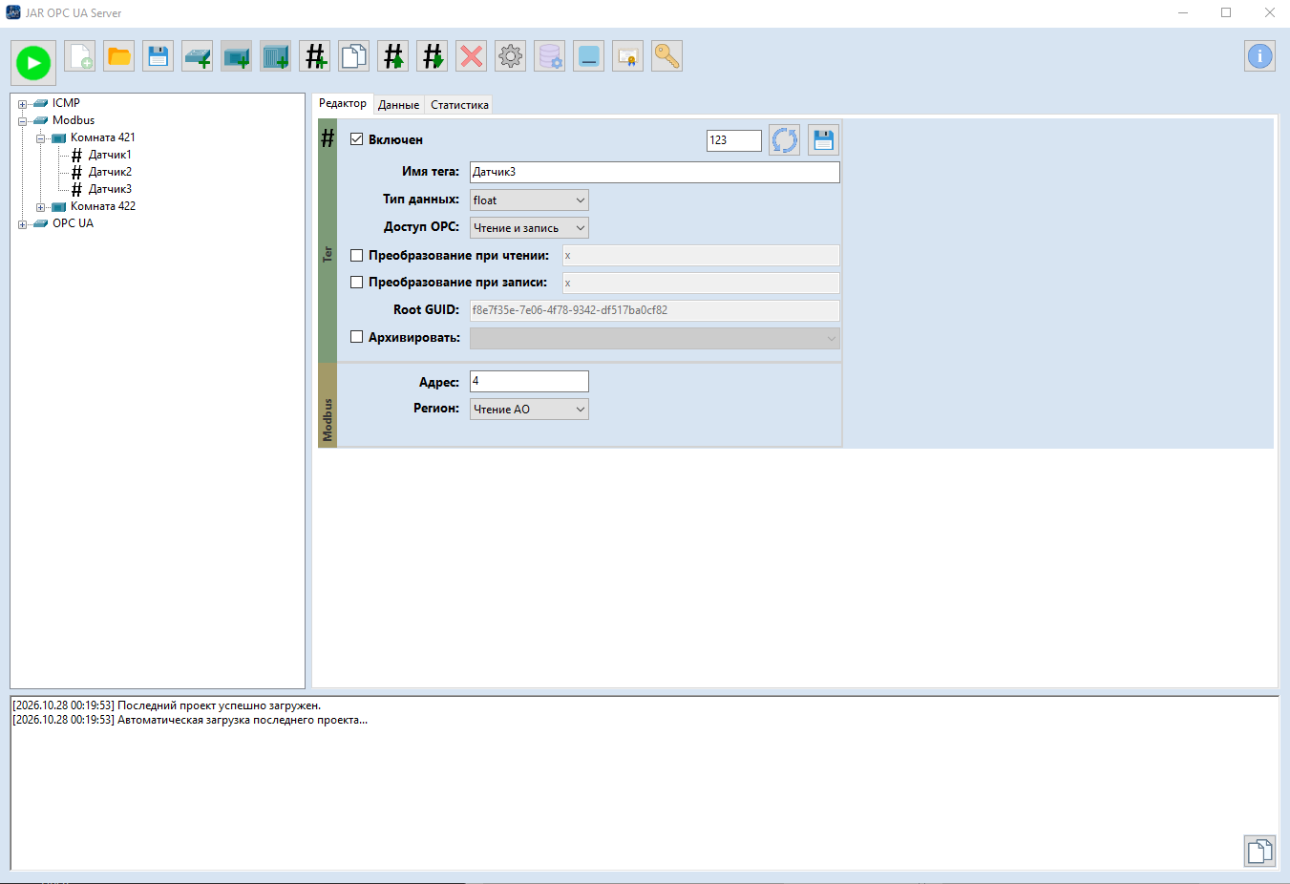1290x884 pixels.
Task: Select Датчик2 in the tree
Action: pyautogui.click(x=110, y=172)
